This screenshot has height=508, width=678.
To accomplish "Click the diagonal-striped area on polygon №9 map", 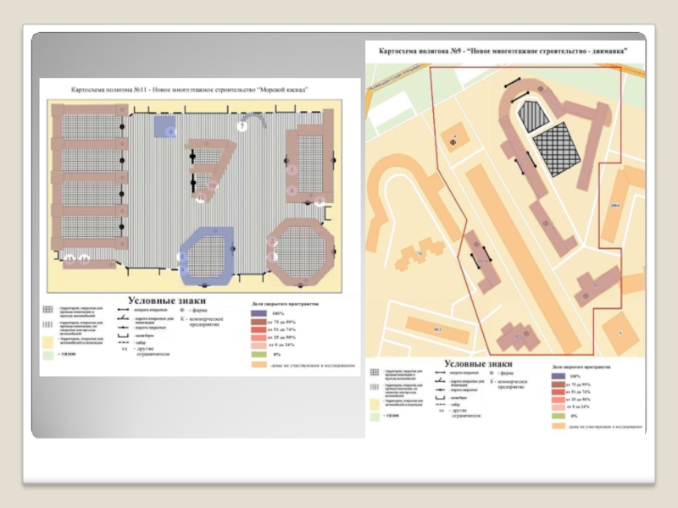I will (533, 115).
